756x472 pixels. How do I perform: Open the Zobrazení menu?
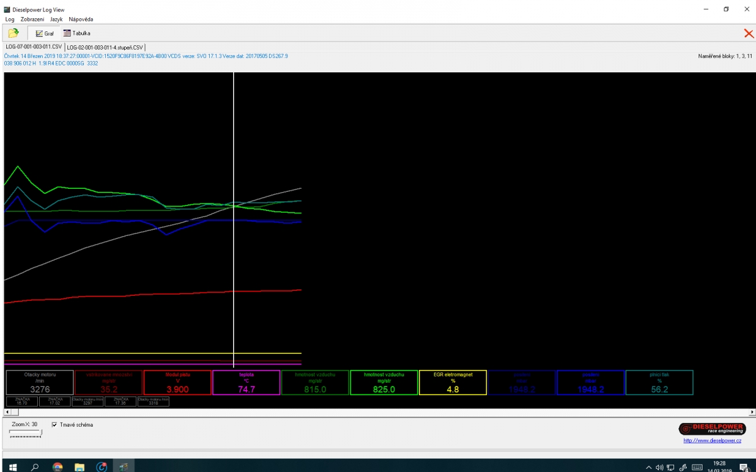[x=32, y=20]
